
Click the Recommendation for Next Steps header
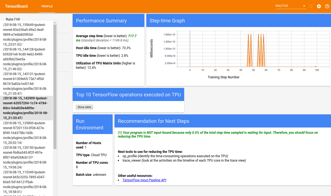(x=223, y=121)
